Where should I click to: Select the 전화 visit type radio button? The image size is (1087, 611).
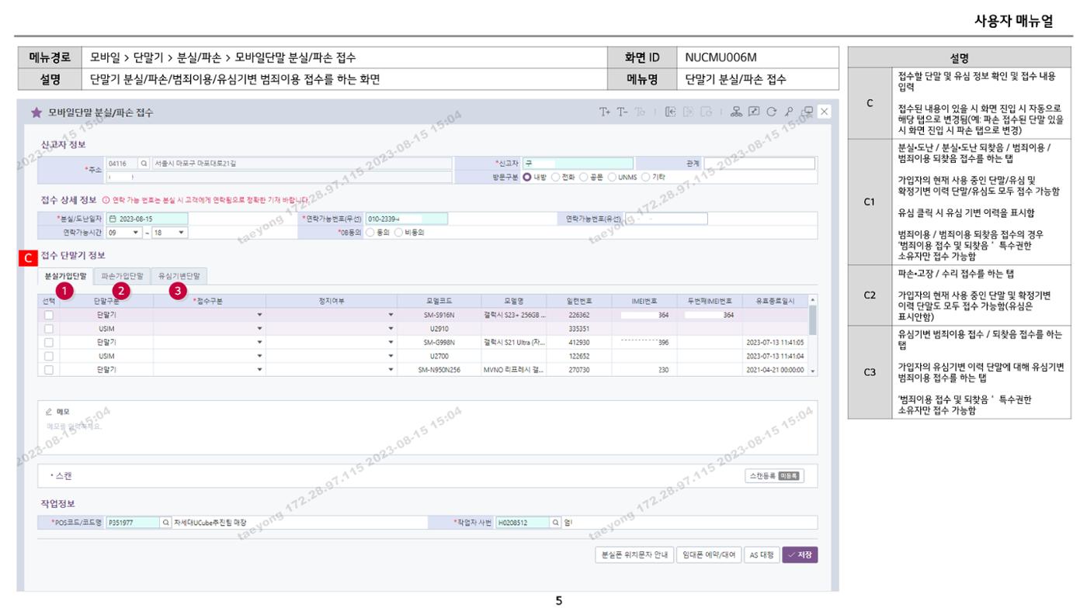pos(555,177)
